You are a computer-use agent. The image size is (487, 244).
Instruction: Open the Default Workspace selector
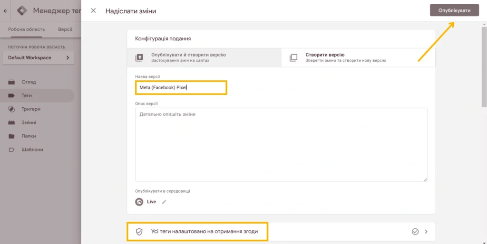coord(39,57)
